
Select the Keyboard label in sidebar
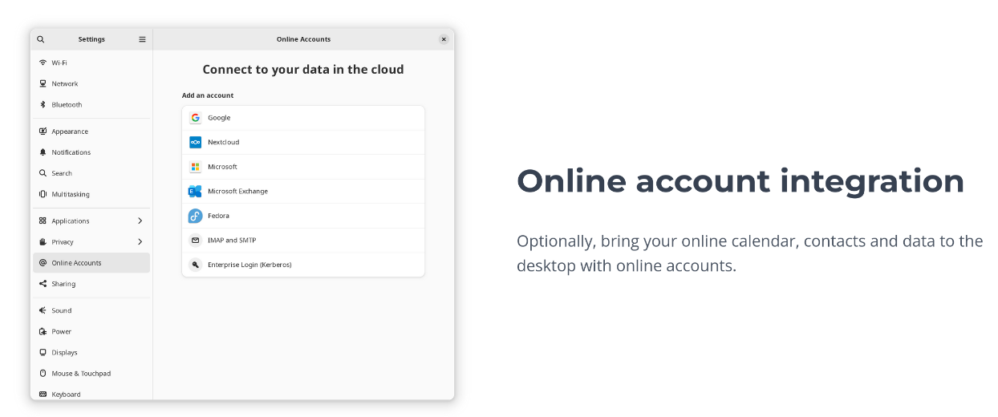[x=66, y=394]
